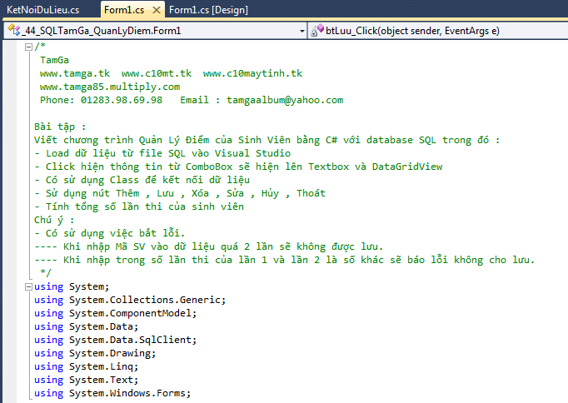
Task: Click 'using System.Drawing;' line
Action: pyautogui.click(x=95, y=353)
